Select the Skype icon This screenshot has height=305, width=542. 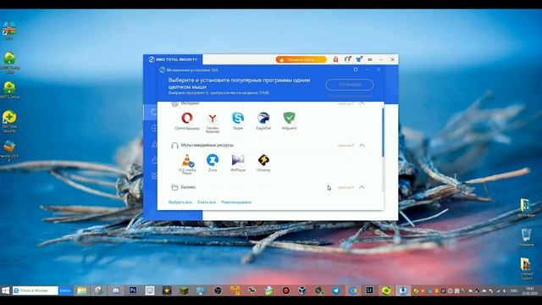tap(238, 119)
